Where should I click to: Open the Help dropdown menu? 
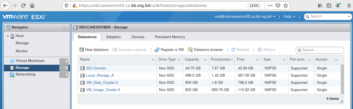(290, 17)
